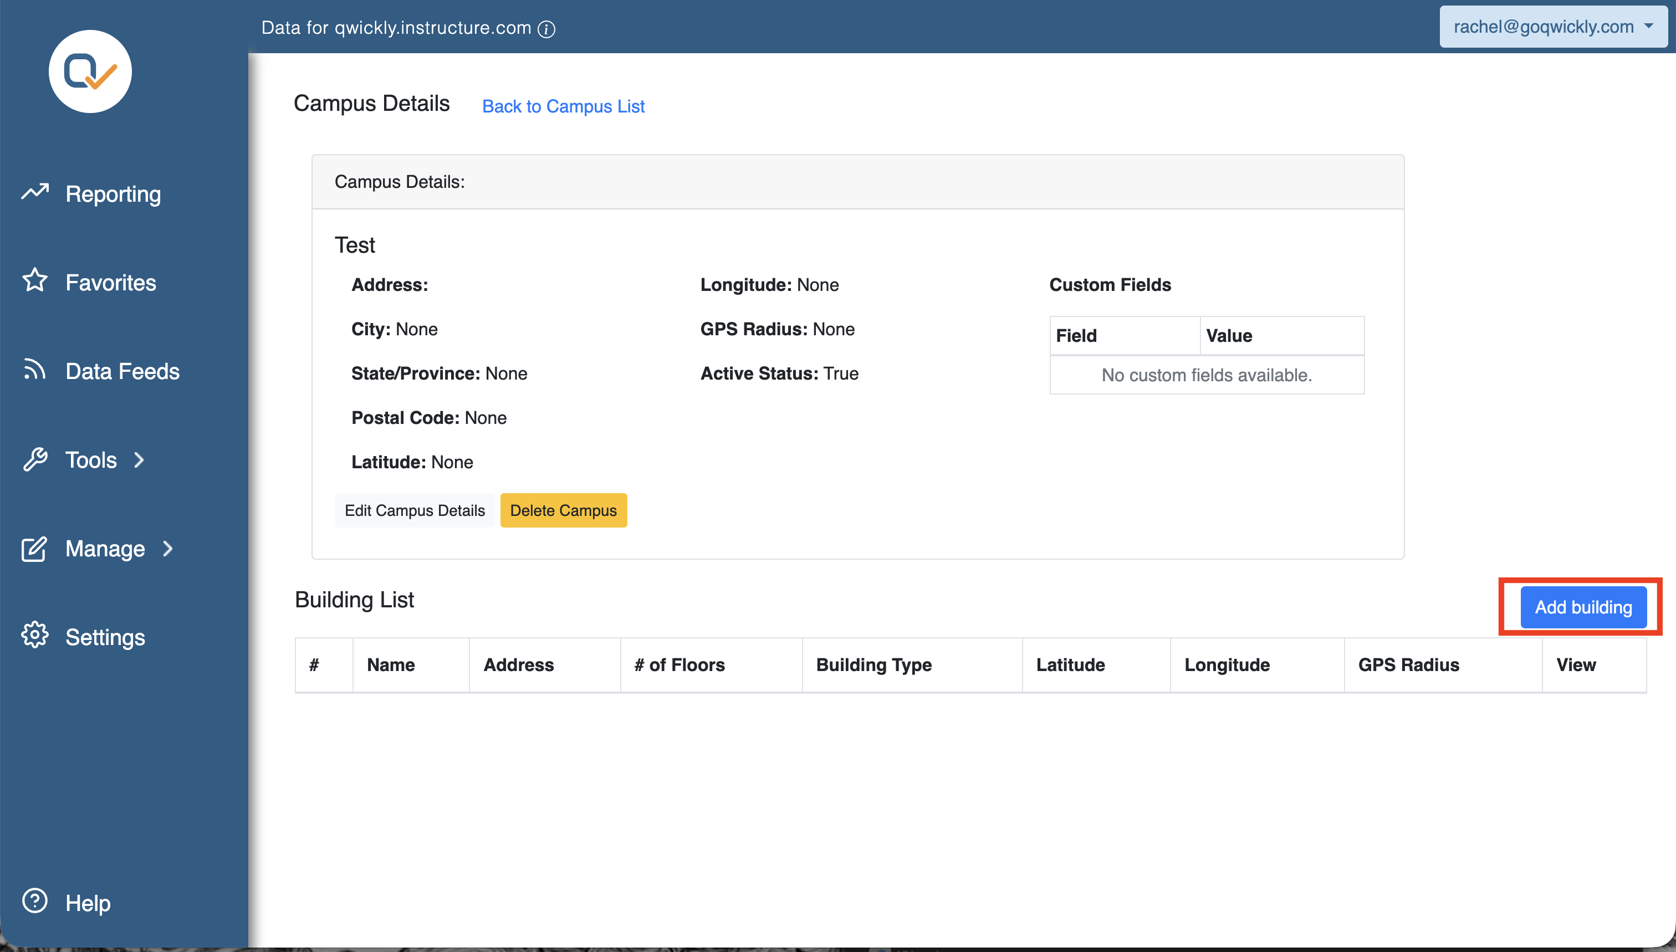Expand the Tools submenu chevron
1676x952 pixels.
click(x=139, y=460)
